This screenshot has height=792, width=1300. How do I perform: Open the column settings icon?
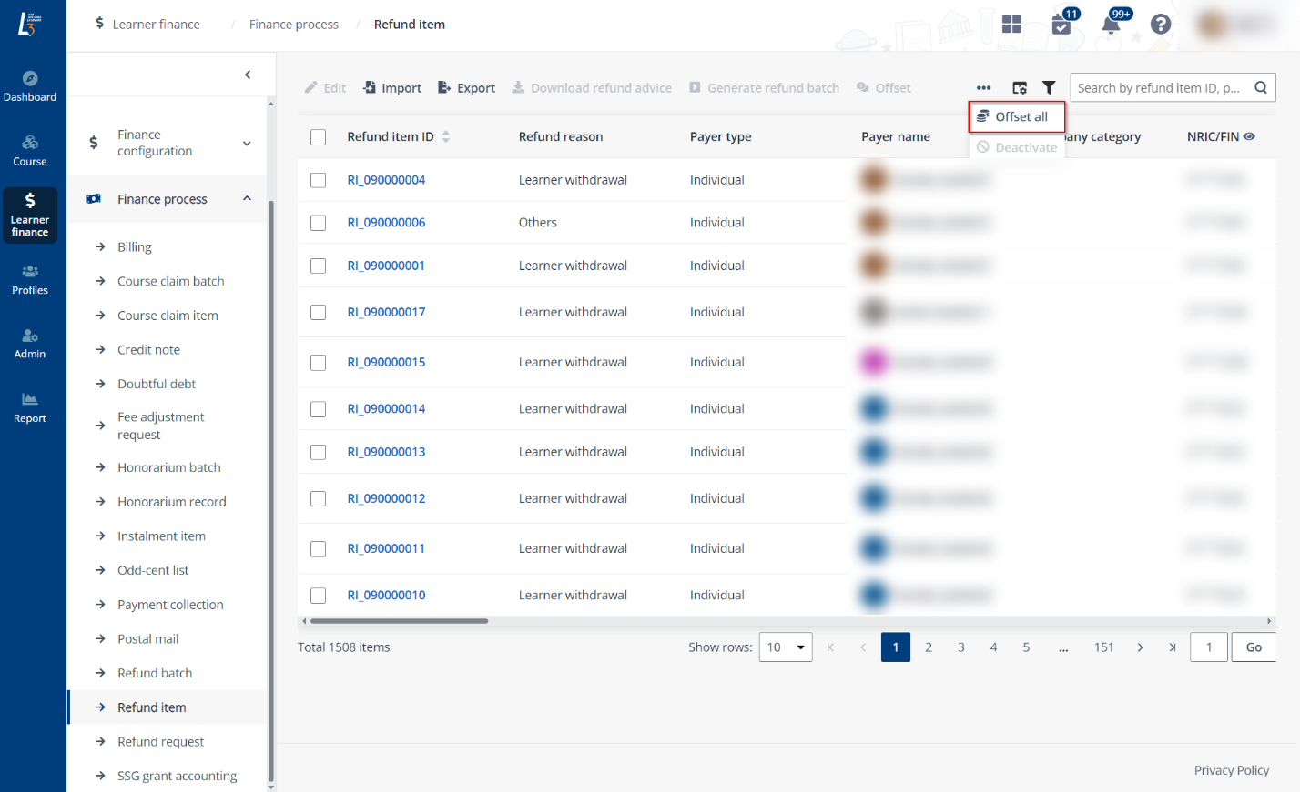click(1020, 88)
